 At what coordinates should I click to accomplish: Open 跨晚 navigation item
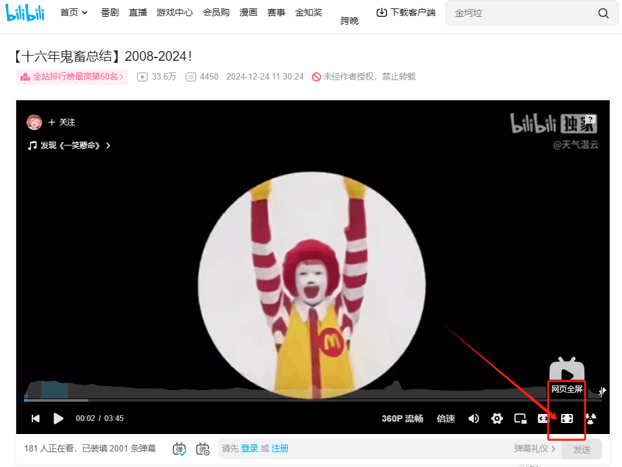click(350, 21)
